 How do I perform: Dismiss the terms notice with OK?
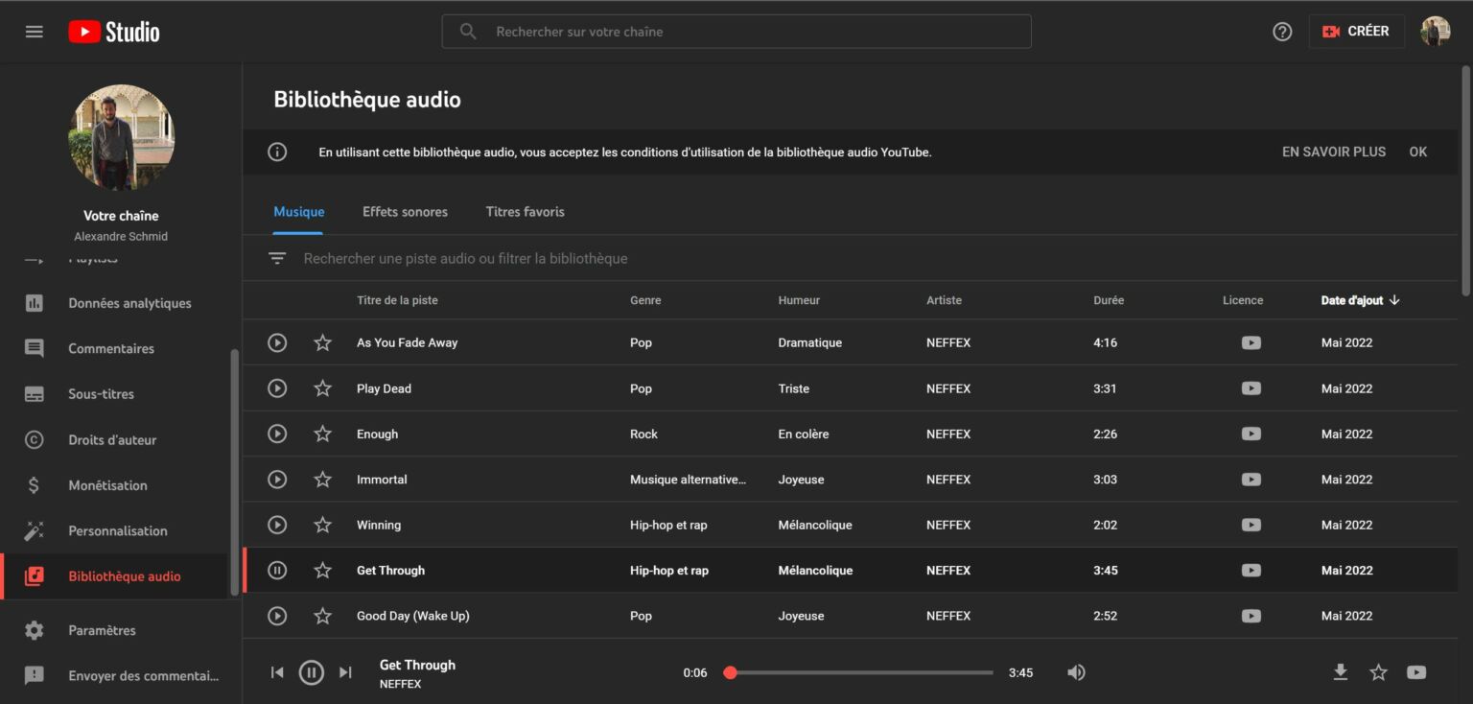[1417, 152]
